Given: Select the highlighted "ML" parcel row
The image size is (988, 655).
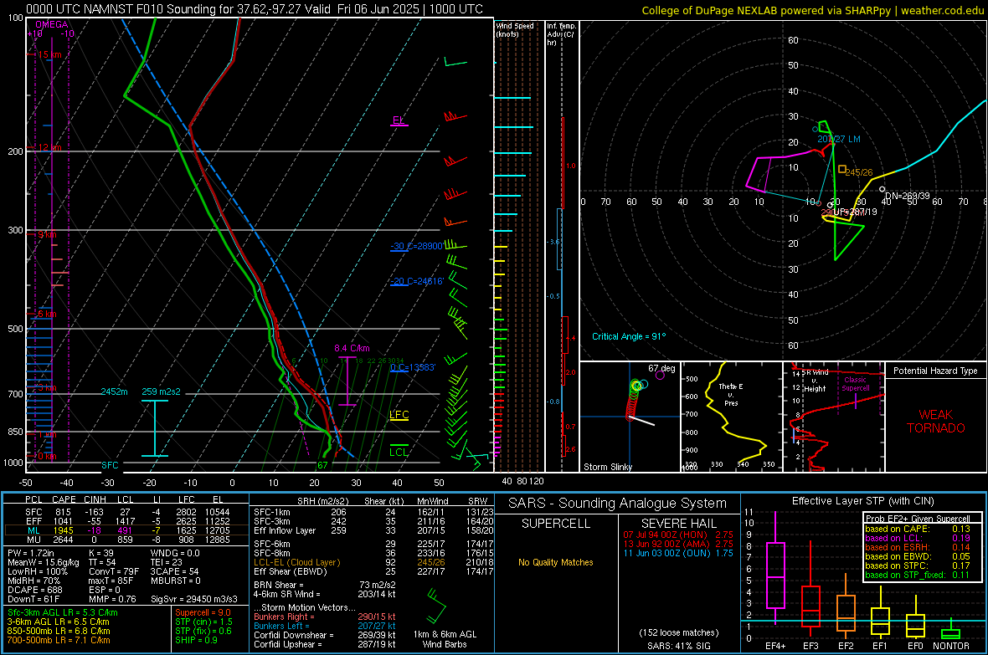Looking at the screenshot, I should coord(126,530).
